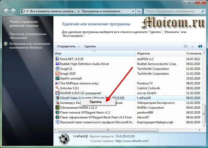
Task: Click publisher cell Лаборатория Касперского
Action: (156, 103)
